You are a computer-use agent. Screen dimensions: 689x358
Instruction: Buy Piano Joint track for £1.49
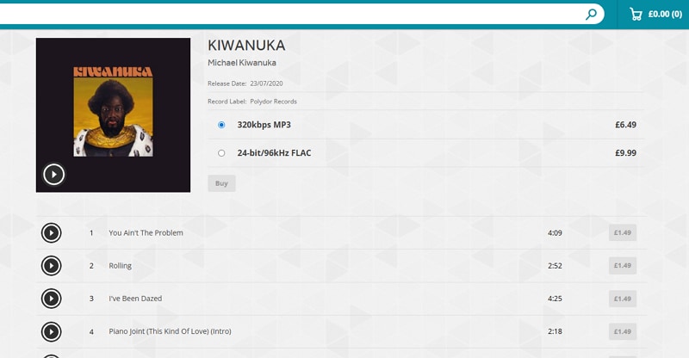(623, 331)
